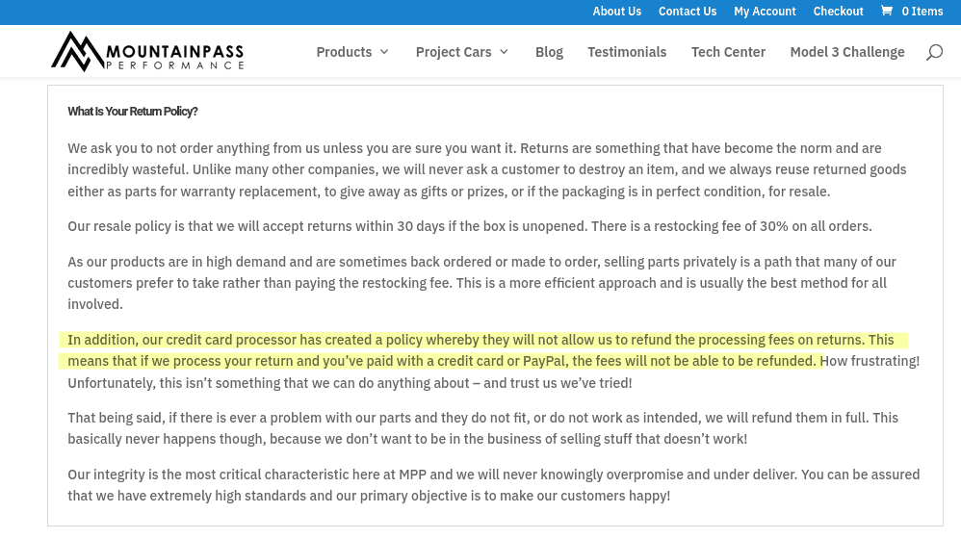This screenshot has height=539, width=961.
Task: Open Model 3 Challenge page
Action: point(847,52)
